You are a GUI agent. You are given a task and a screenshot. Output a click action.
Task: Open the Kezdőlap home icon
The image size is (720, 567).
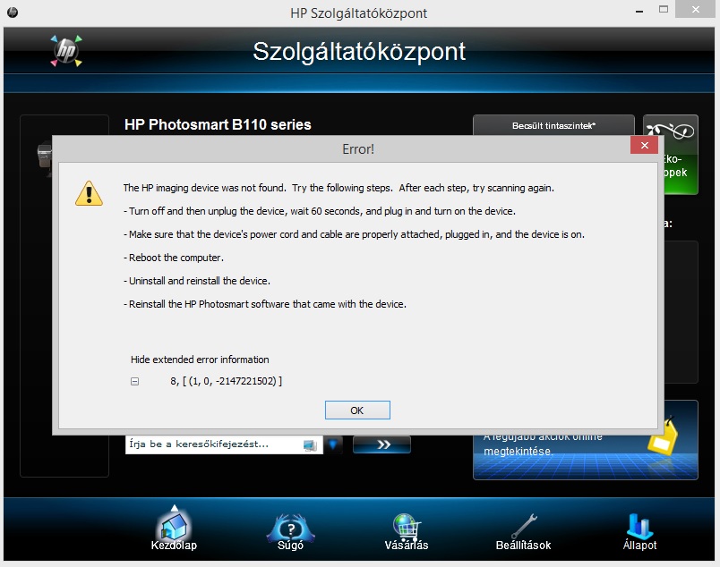click(174, 528)
